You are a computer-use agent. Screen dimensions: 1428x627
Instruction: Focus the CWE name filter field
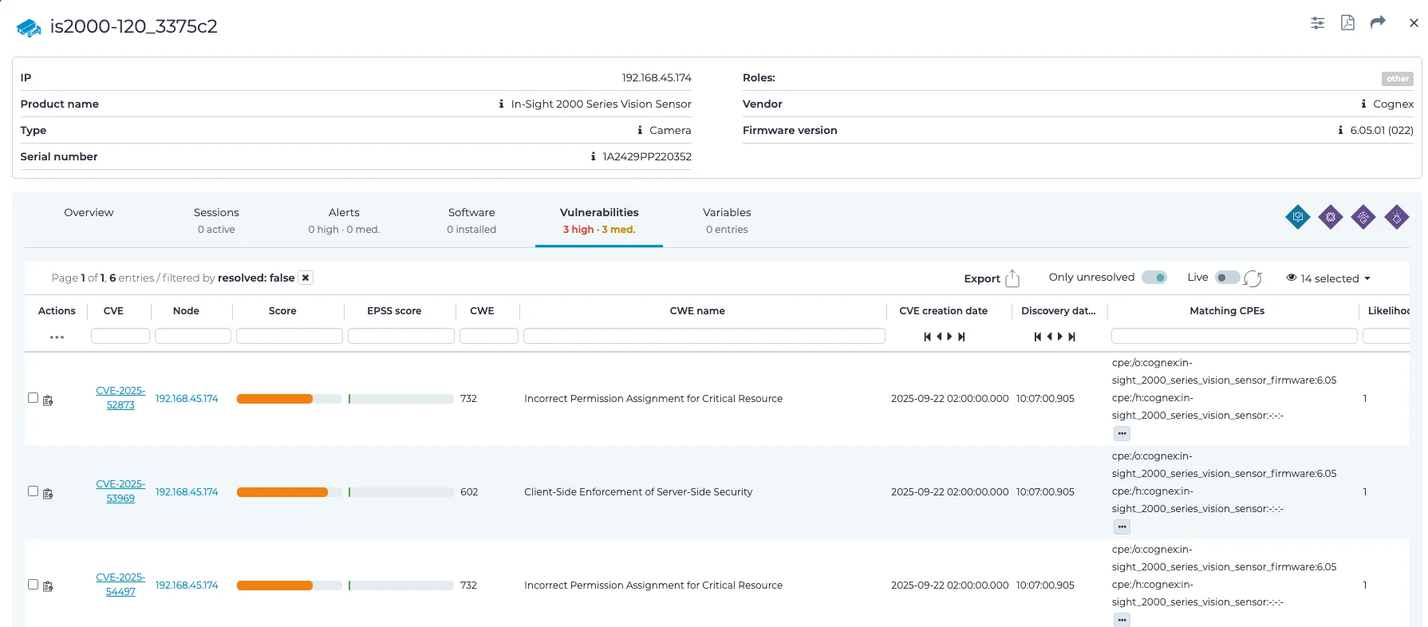coord(704,336)
